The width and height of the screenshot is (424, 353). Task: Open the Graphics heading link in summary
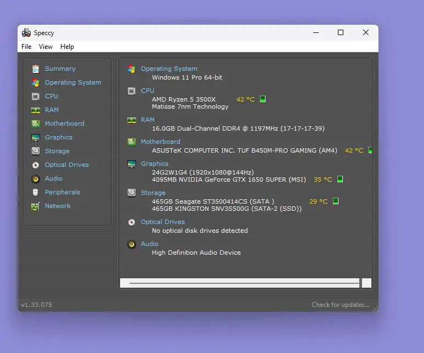tap(154, 164)
